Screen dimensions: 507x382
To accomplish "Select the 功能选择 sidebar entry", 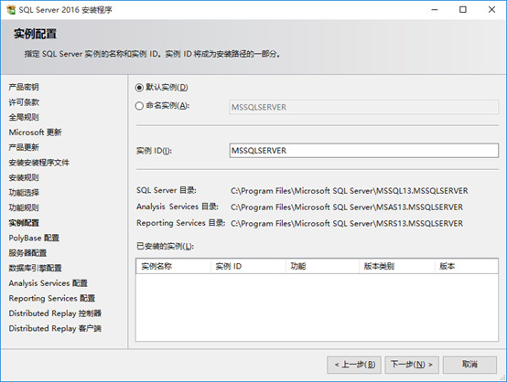I will (24, 193).
